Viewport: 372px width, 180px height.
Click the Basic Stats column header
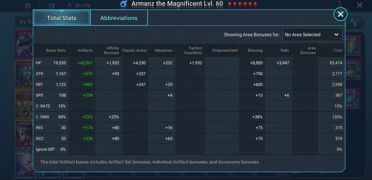click(x=56, y=50)
